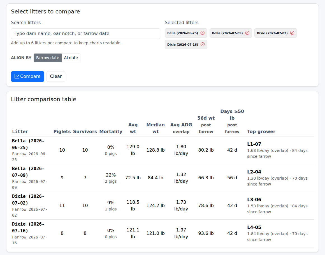The width and height of the screenshot is (325, 255).
Task: Click top grower L2-04
Action: coord(254,172)
